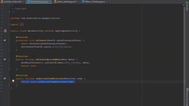Collapse the onCreate method

click(9, 40)
